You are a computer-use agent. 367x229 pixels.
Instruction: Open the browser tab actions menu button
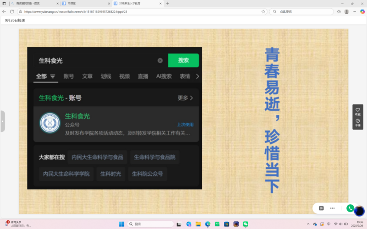coord(4,3)
